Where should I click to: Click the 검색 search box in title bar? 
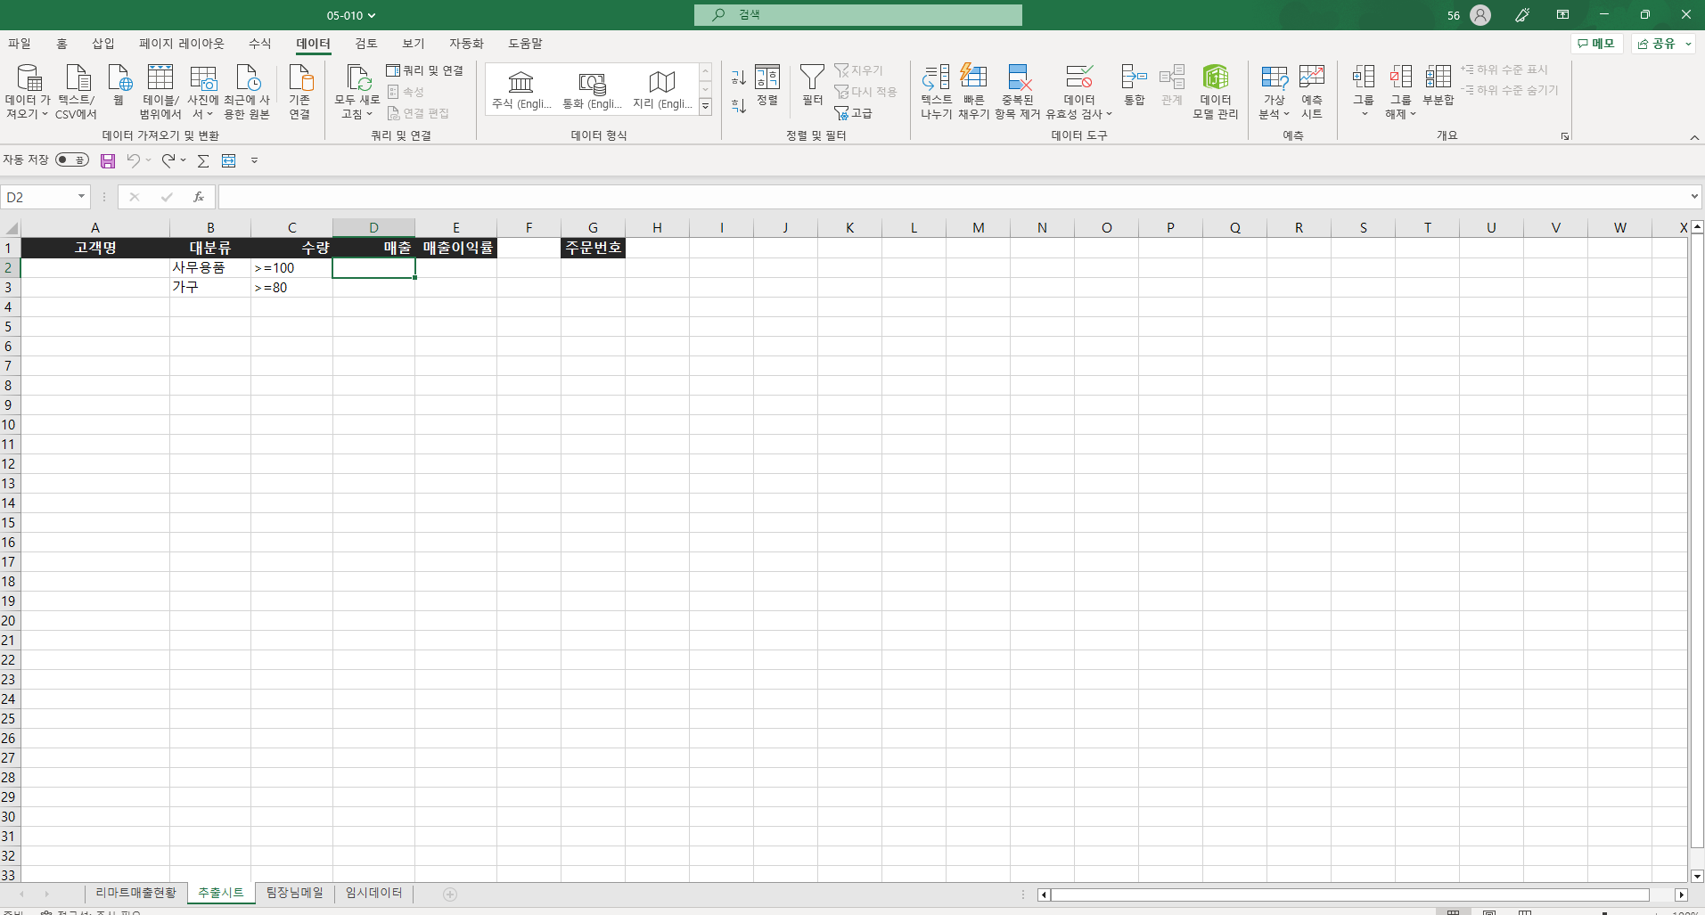(857, 15)
